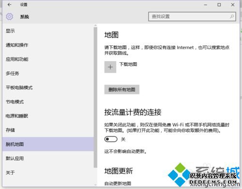Maximize the Settings window
This screenshot has height=189, width=242.
pyautogui.click(x=219, y=5)
